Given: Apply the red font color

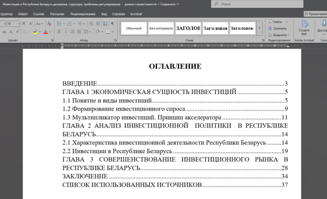Looking at the screenshot, I should pos(45,32).
